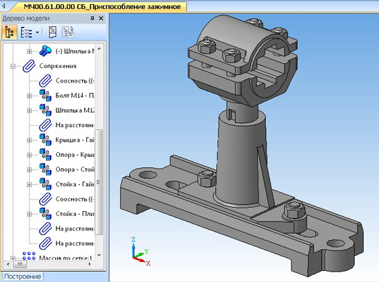This screenshot has width=379, height=282.
Task: Open the dropdown arrow beside list icon
Action: [37, 32]
